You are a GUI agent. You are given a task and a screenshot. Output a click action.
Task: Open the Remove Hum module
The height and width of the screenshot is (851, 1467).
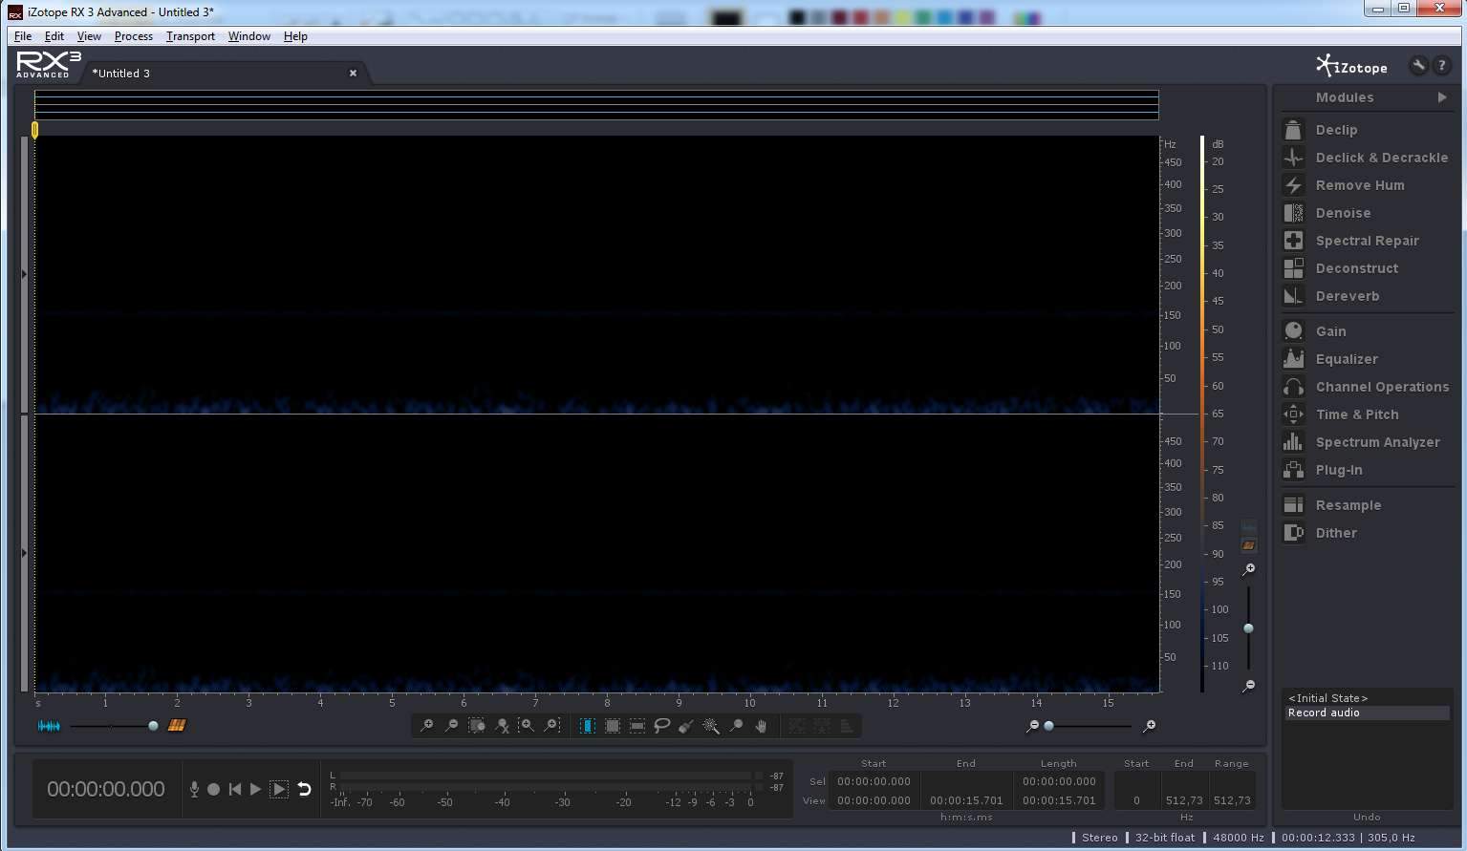[1359, 185]
